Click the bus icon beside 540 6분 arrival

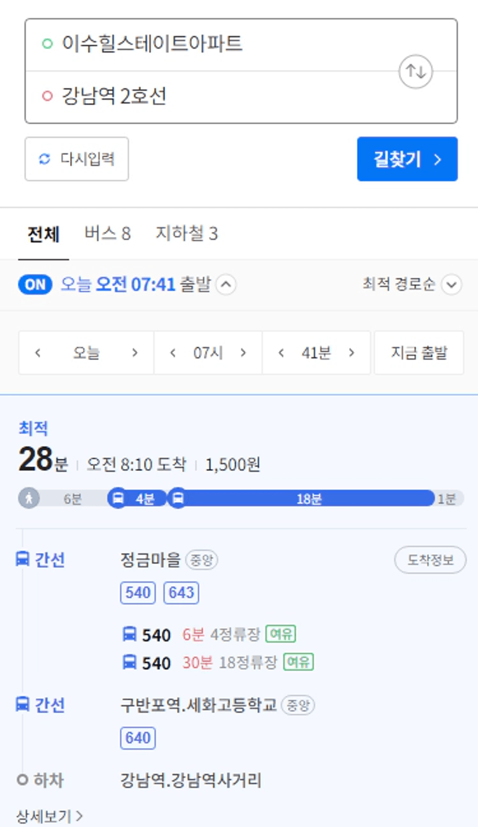coord(129,635)
